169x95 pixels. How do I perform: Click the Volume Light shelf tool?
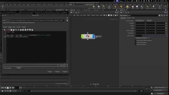coord(115,7)
